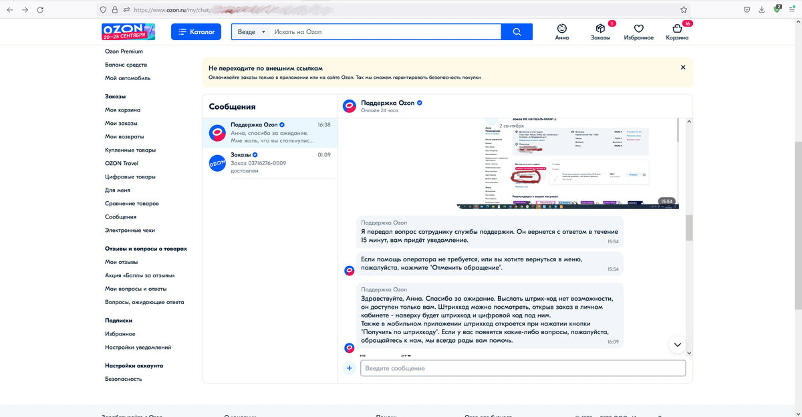Viewport: 802px width, 417px height.
Task: Go forward with browser forward arrow
Action: click(x=25, y=10)
